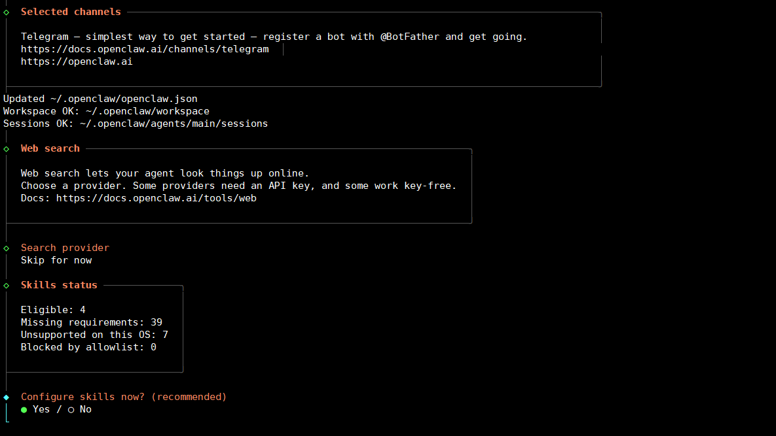Click the web tools docs URL

pos(156,197)
